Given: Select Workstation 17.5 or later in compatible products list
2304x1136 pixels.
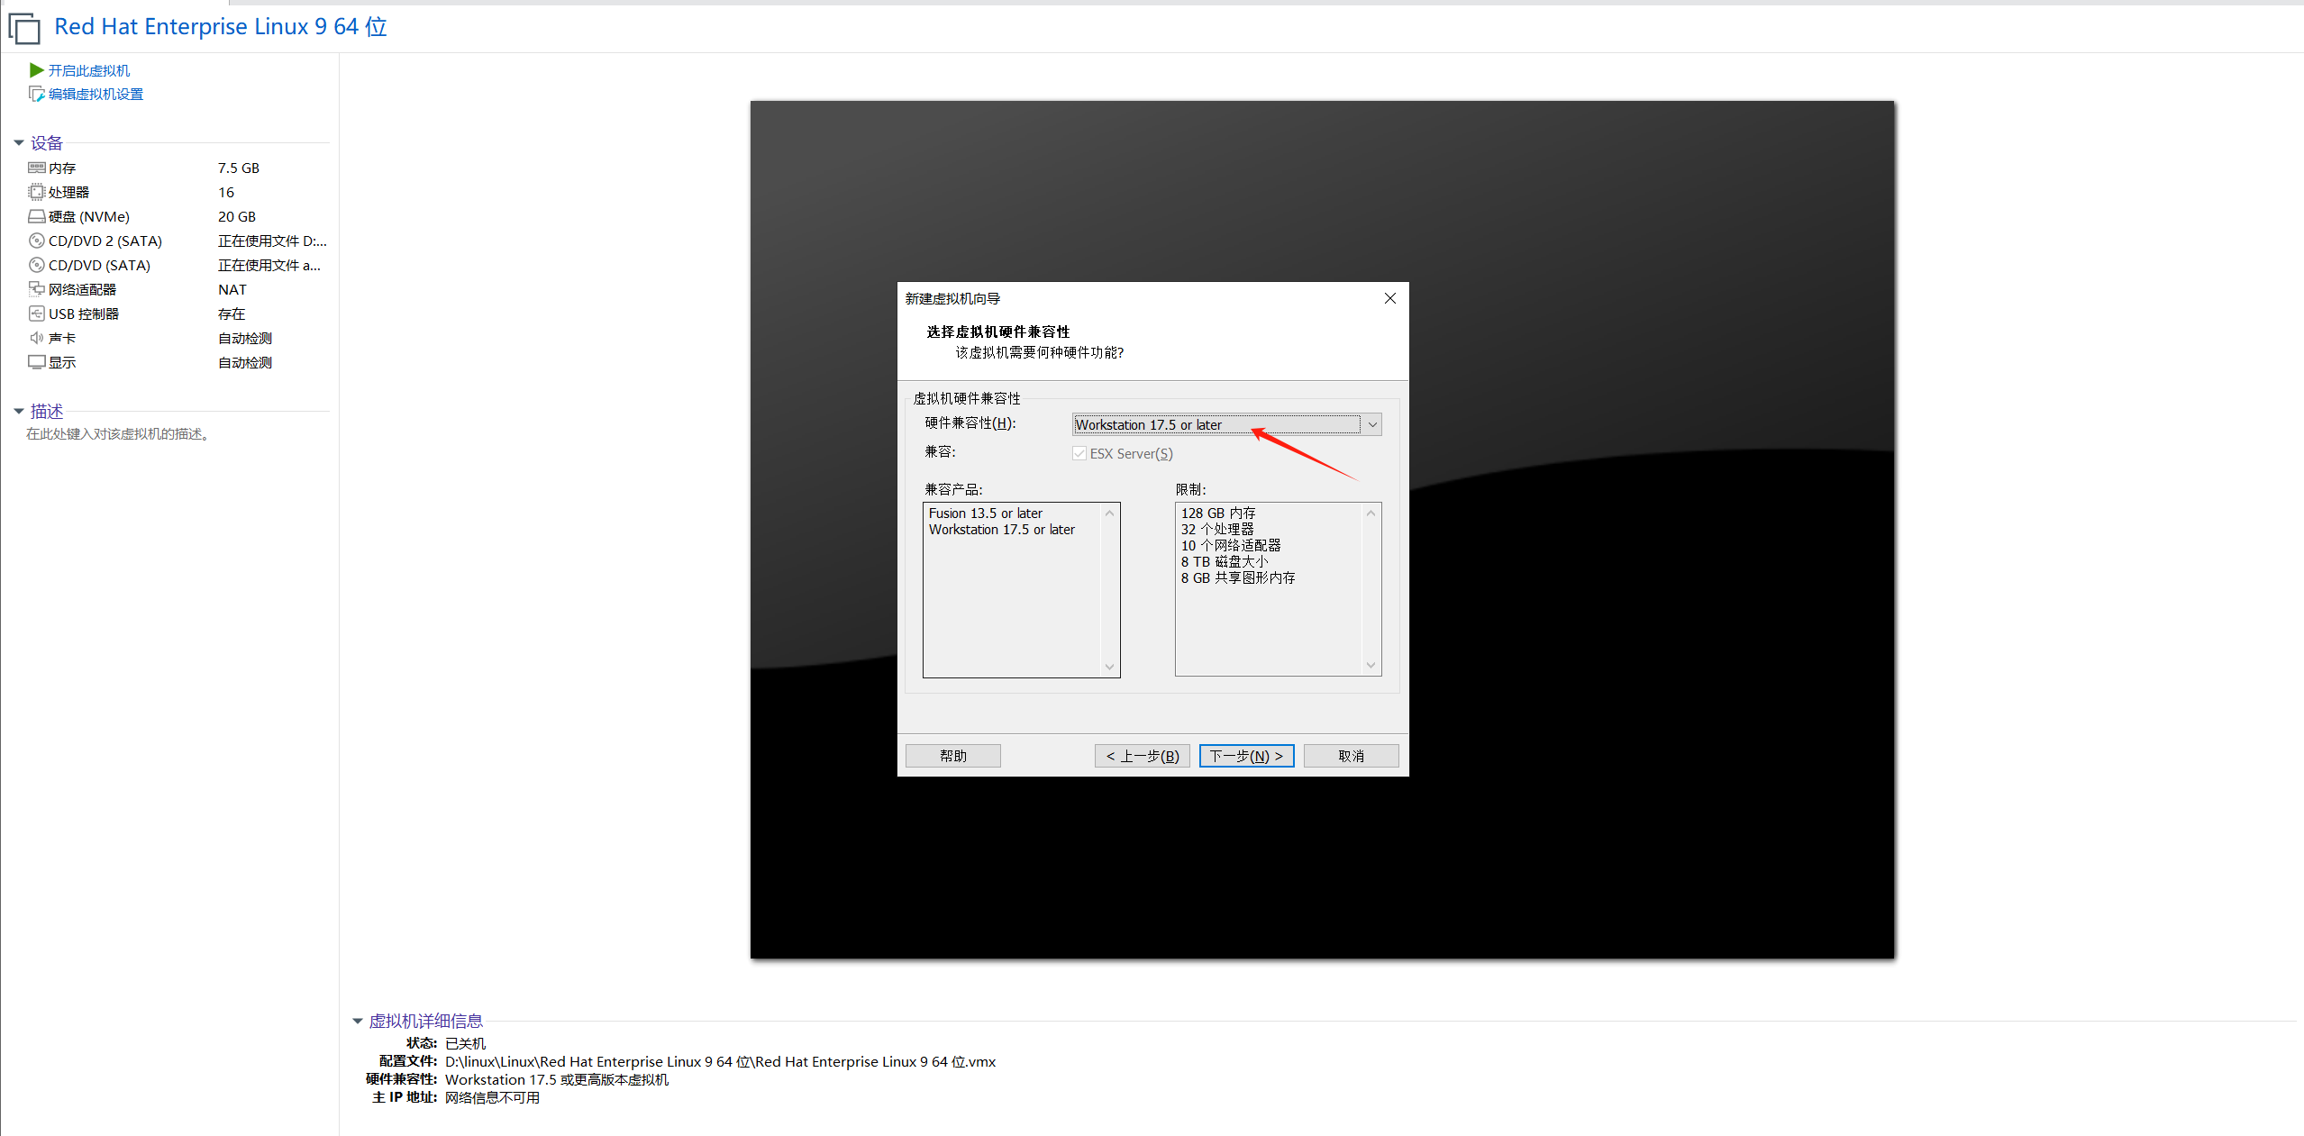Looking at the screenshot, I should [x=1002, y=530].
